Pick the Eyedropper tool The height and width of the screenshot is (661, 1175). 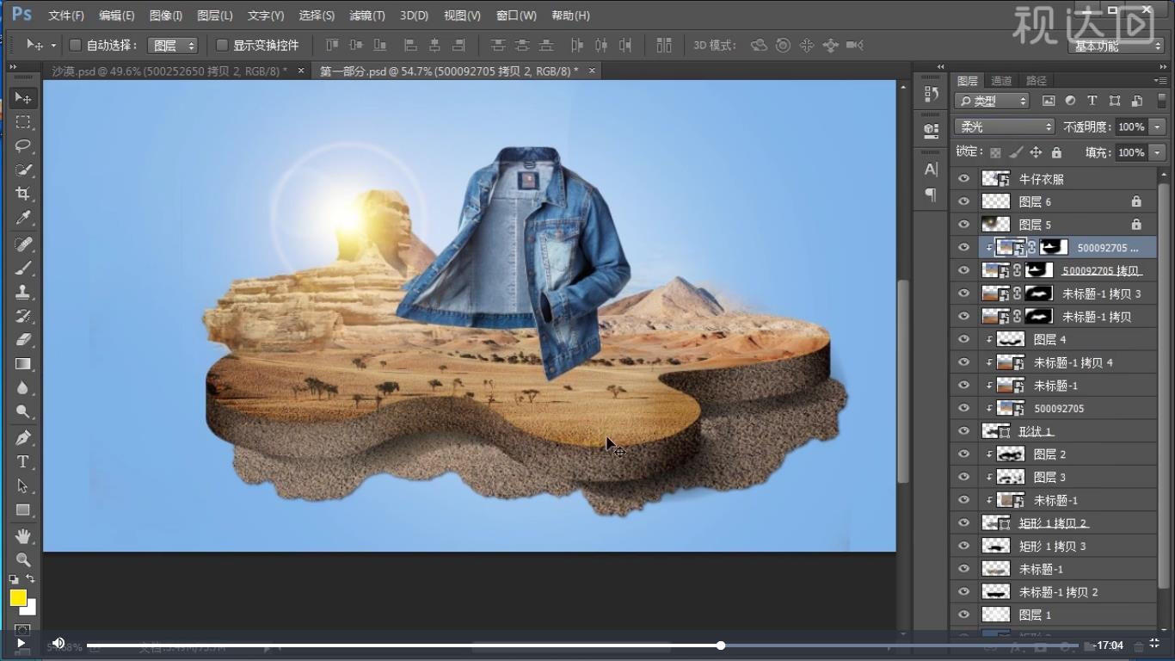(23, 219)
